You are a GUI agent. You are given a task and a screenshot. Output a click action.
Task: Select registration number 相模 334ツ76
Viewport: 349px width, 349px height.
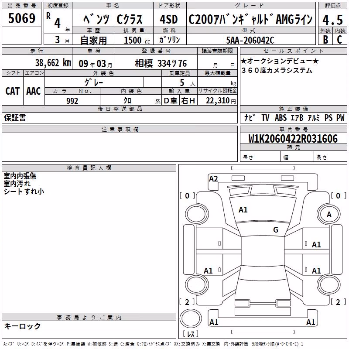point(161,64)
